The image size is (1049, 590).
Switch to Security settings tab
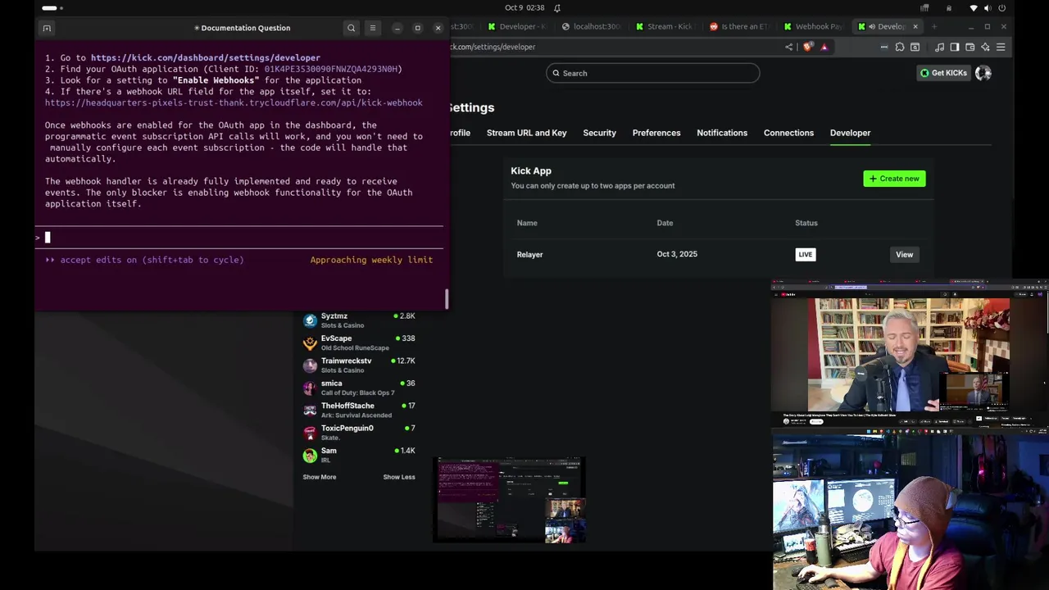pos(599,133)
